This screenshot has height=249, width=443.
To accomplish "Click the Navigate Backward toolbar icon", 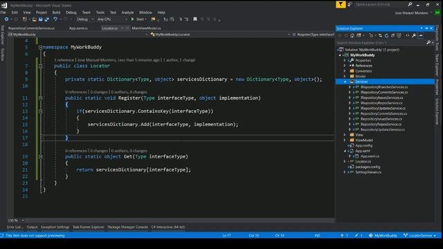I will point(6,19).
